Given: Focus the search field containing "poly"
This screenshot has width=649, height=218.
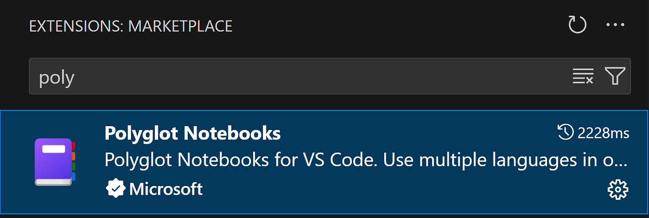Looking at the screenshot, I should 330,76.
